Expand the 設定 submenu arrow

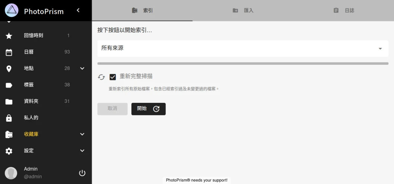tap(82, 150)
